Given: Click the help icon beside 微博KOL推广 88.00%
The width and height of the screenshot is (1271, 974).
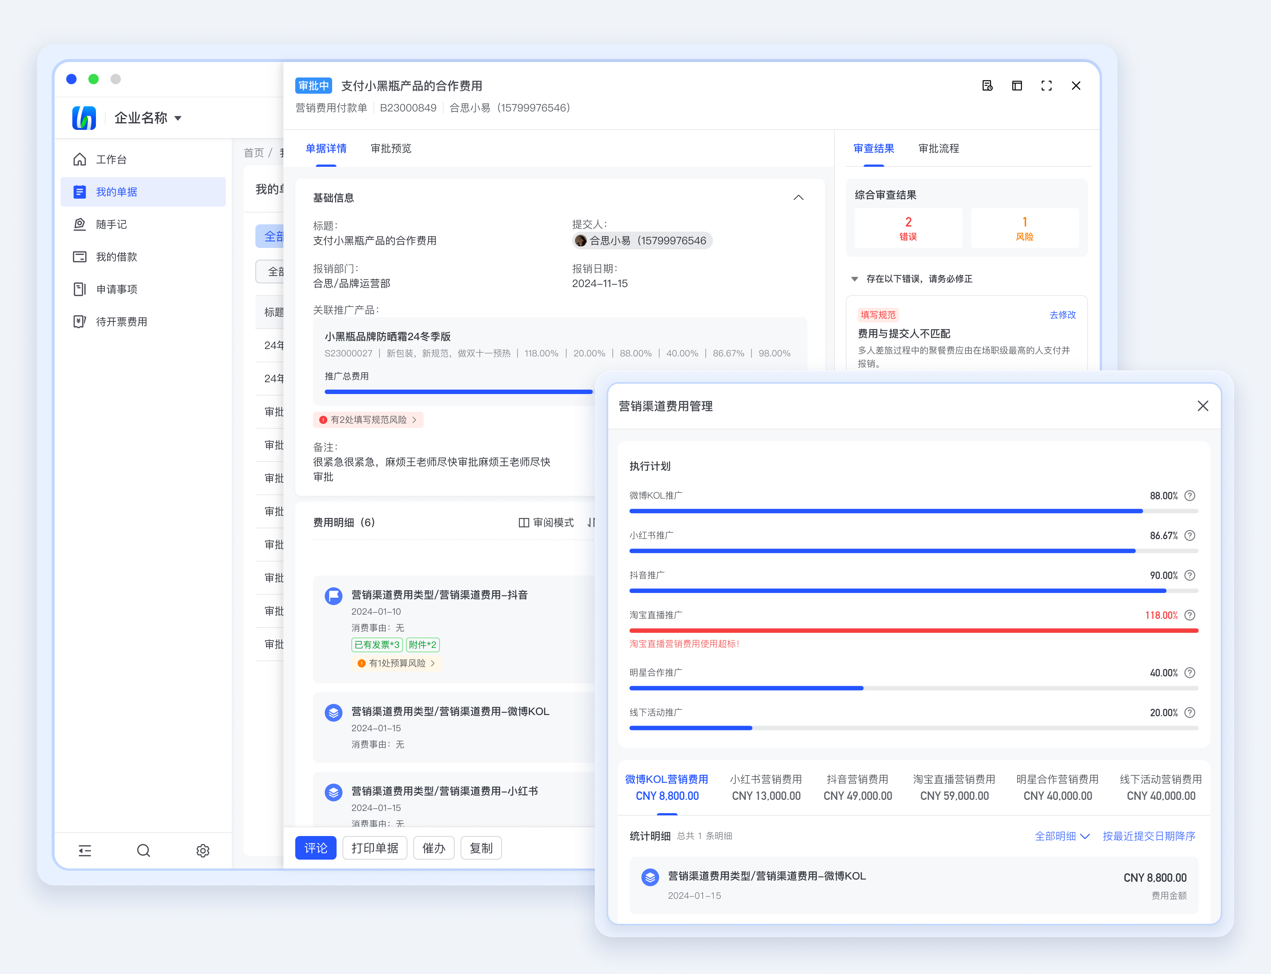Looking at the screenshot, I should (x=1189, y=496).
